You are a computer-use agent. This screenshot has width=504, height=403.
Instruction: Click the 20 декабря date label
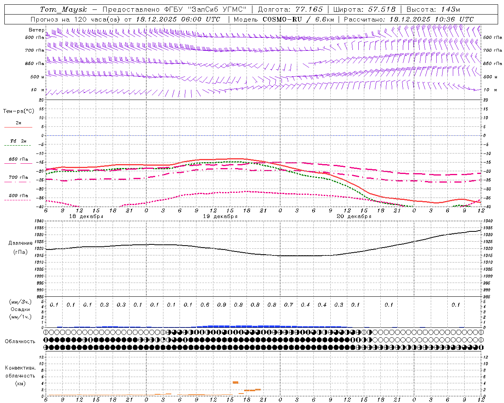354,216
